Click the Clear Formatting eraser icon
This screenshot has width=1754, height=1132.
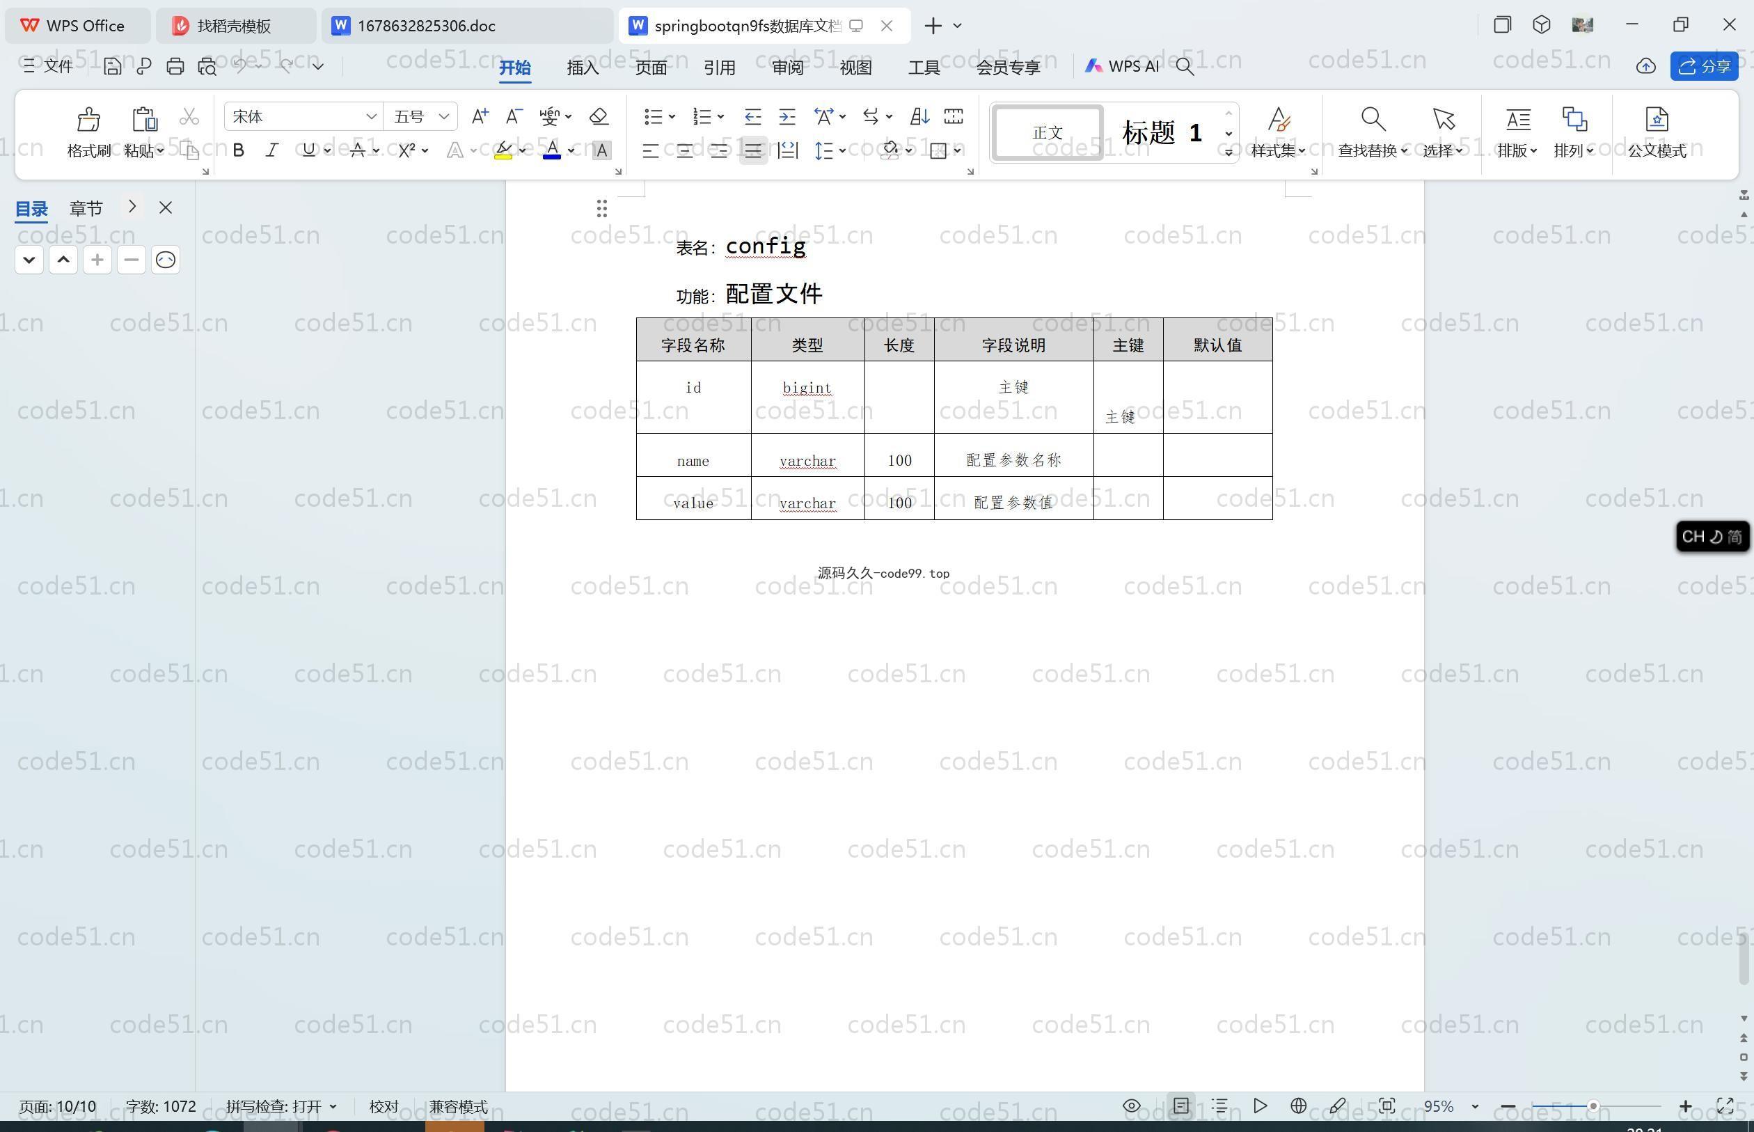(x=599, y=116)
